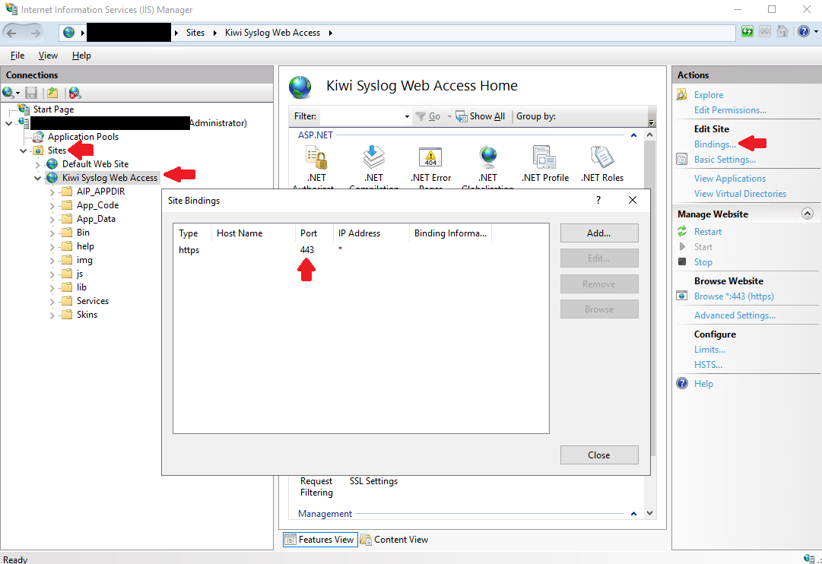The width and height of the screenshot is (822, 564).
Task: Toggle Show All in the features toolbar
Action: (480, 116)
